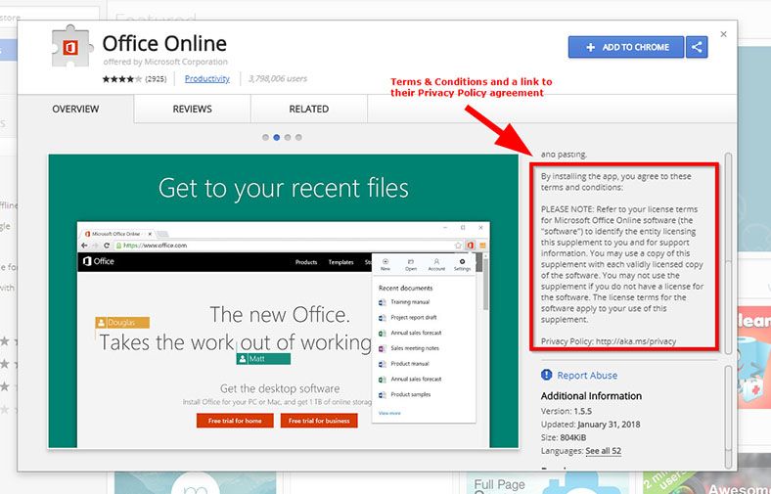Click the Office Online puzzle-piece icon
Screen dimensions: 771x494
71,46
